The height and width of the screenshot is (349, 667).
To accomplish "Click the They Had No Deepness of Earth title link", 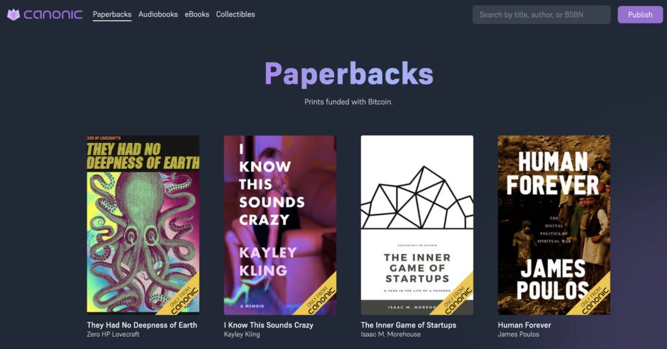I will pos(141,325).
